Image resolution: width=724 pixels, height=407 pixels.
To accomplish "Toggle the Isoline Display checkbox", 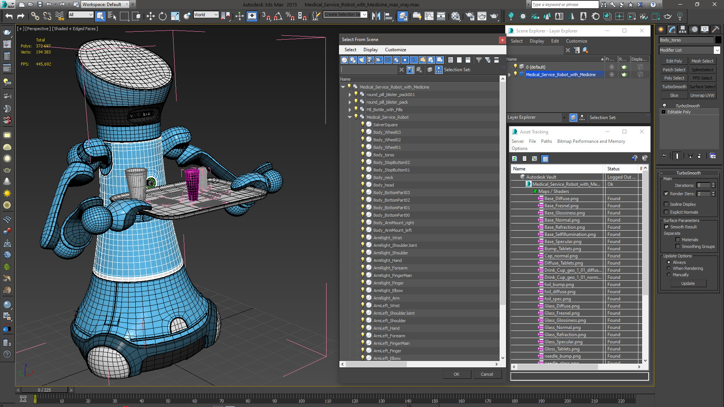I will point(666,204).
